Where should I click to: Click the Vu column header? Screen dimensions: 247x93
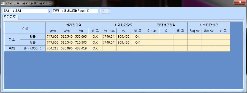point(81,31)
